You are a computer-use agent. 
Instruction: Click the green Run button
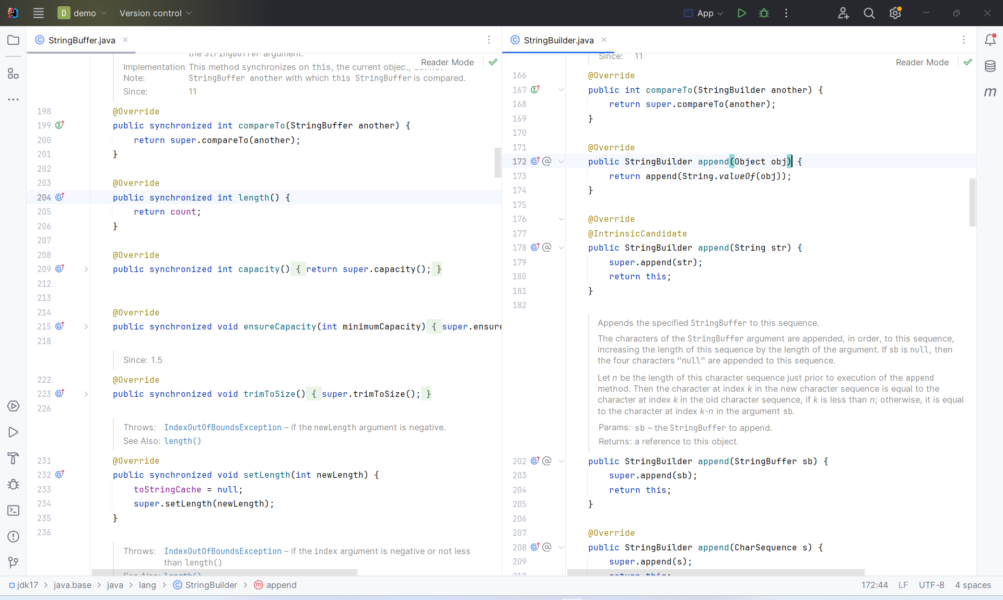click(x=741, y=13)
